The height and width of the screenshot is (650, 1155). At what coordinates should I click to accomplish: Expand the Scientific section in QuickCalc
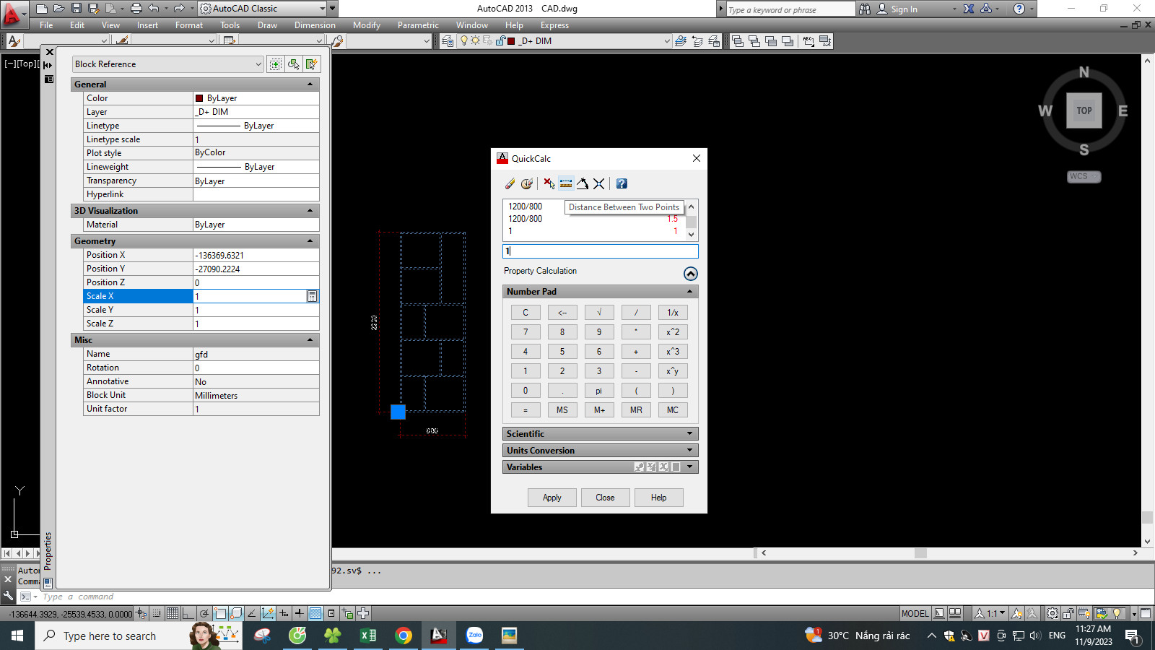tap(689, 434)
